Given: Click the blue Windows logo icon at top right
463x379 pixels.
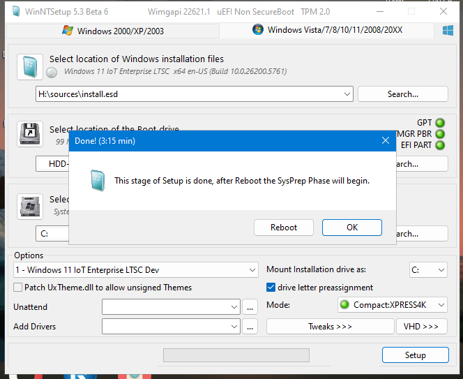Looking at the screenshot, I should [x=448, y=30].
